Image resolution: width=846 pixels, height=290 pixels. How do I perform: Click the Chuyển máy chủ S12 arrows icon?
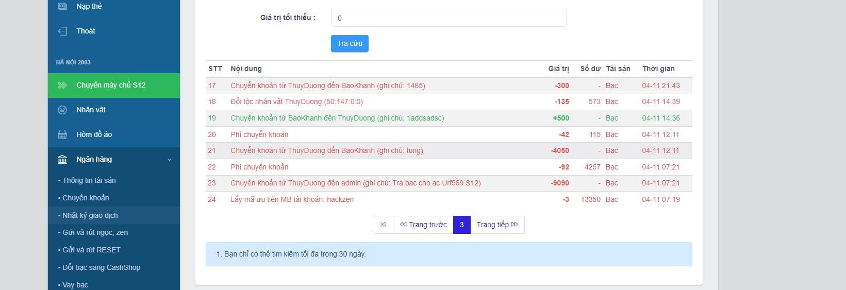tap(62, 85)
